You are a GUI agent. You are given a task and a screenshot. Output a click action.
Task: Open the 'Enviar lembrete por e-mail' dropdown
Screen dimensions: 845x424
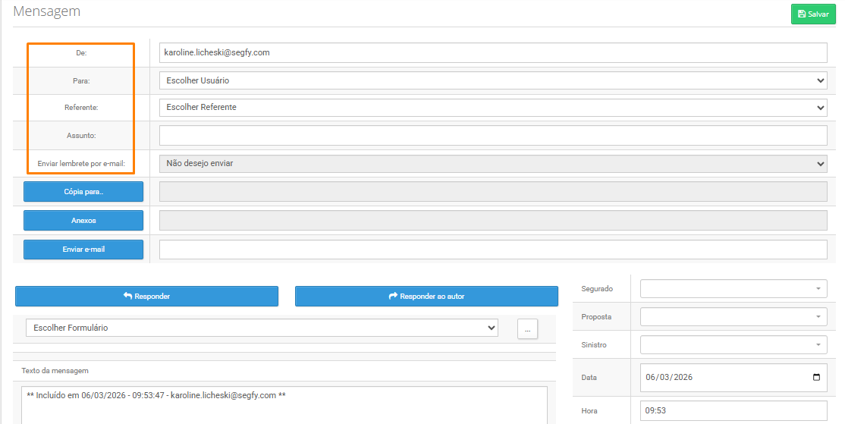click(x=492, y=163)
